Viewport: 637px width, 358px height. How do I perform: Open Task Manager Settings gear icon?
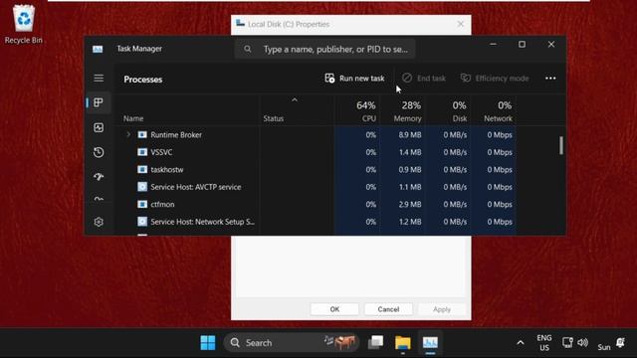[x=99, y=222]
